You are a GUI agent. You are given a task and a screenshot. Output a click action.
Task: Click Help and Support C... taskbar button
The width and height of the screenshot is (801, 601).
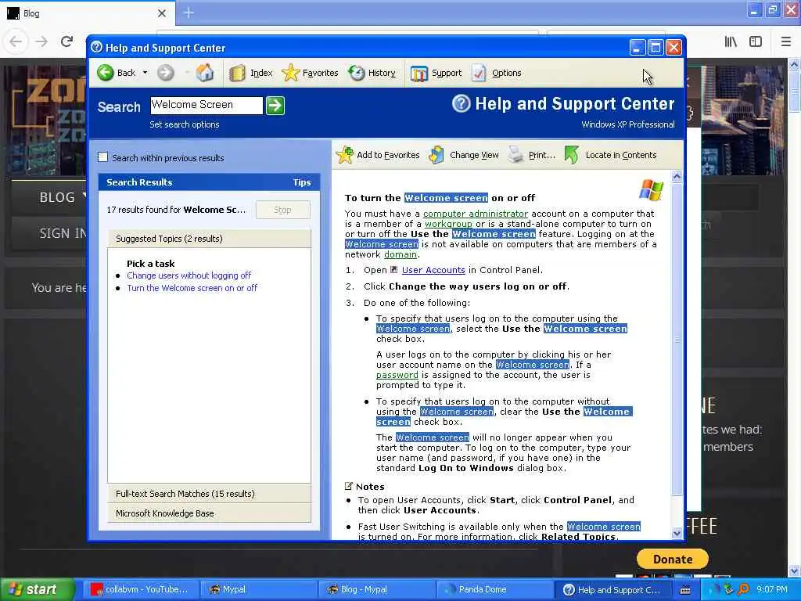pos(612,589)
